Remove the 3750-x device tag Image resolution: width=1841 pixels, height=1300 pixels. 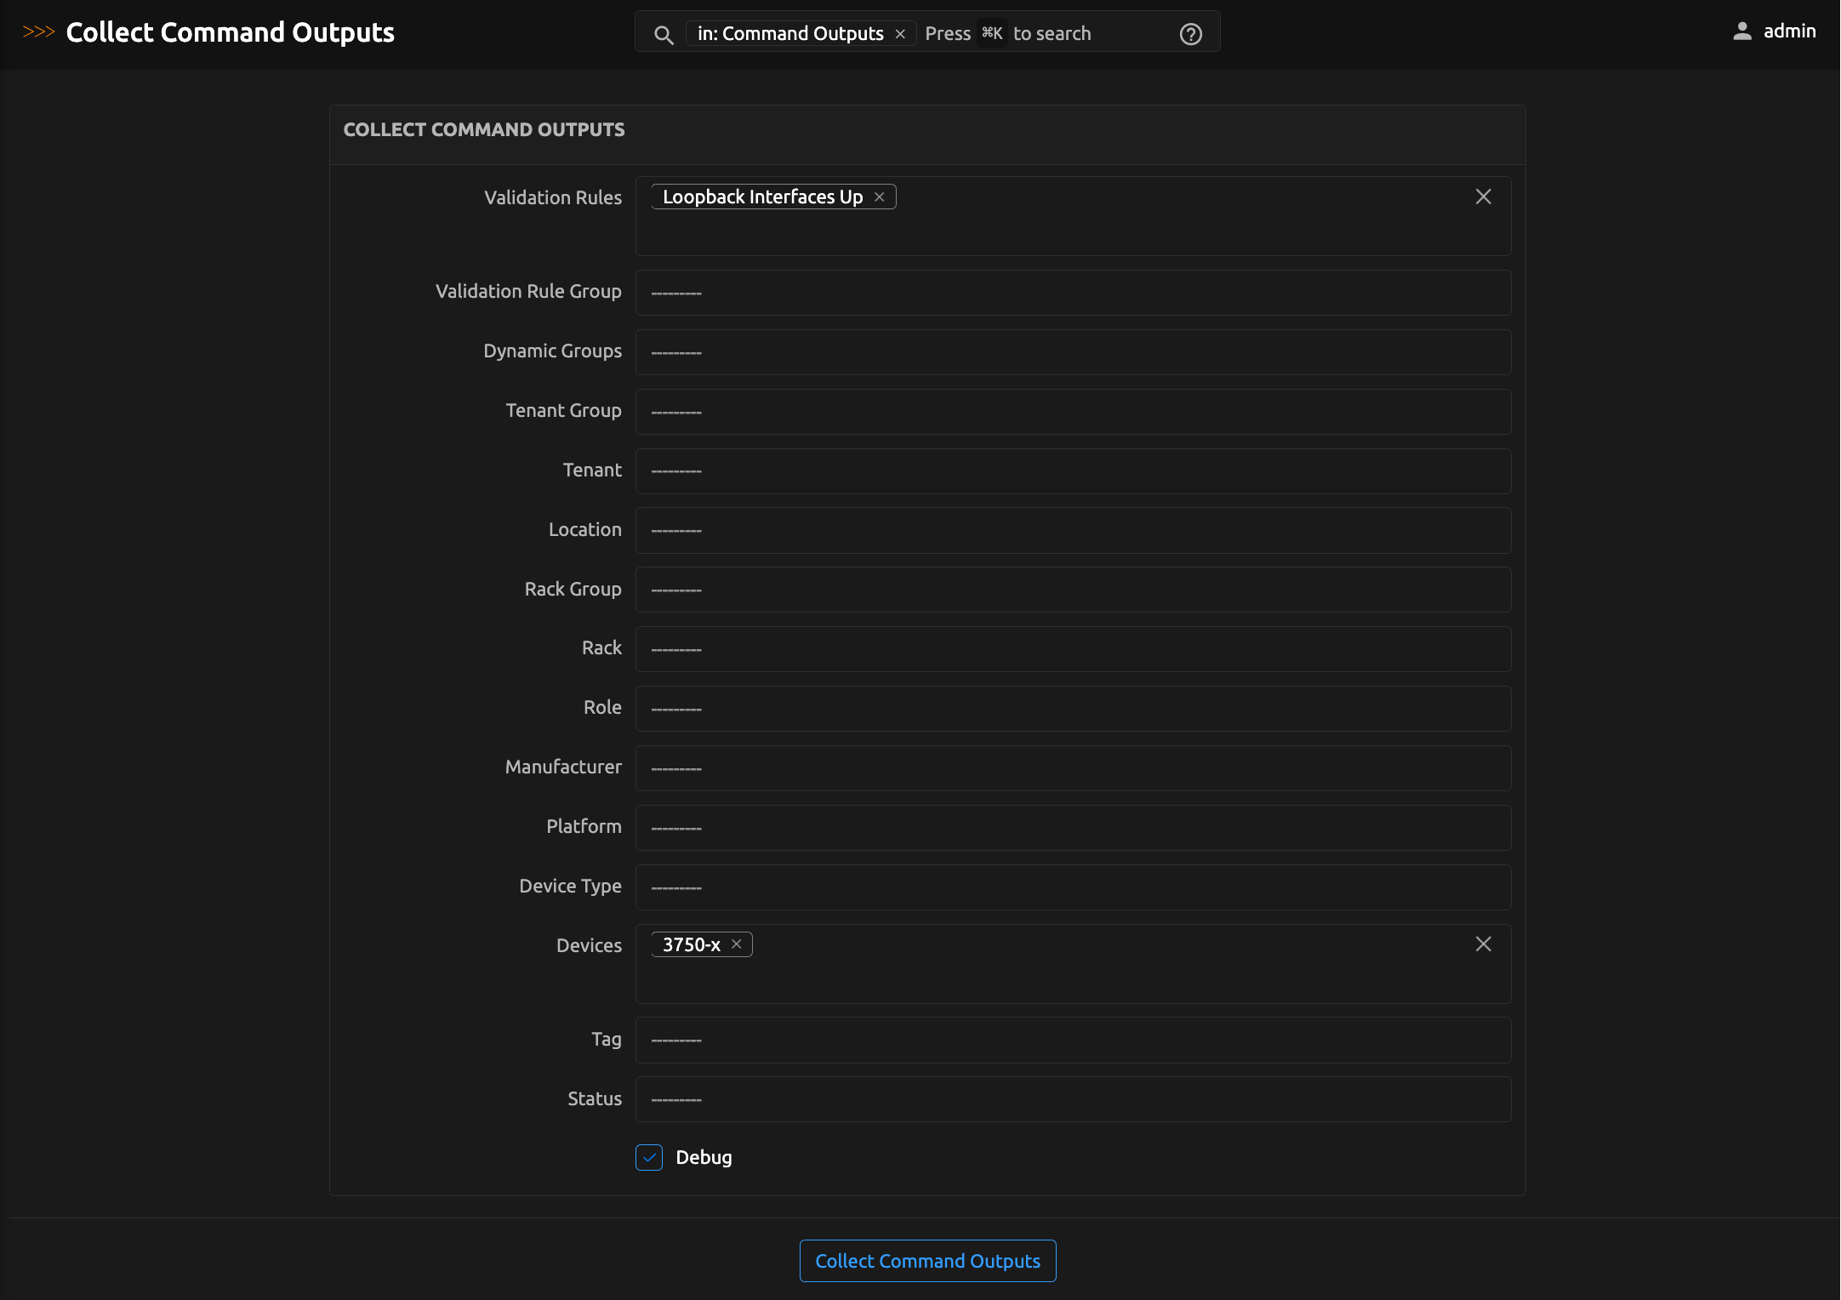pyautogui.click(x=737, y=944)
